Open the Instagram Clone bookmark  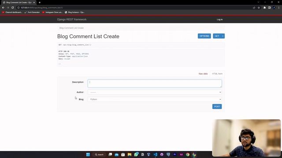pos(52,12)
